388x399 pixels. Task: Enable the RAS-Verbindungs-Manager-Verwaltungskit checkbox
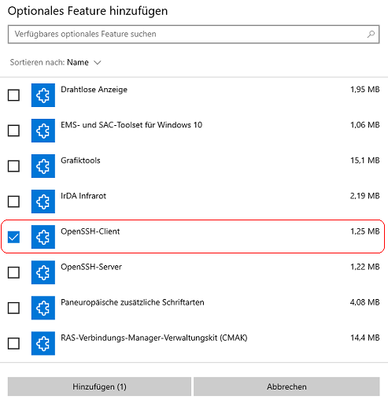point(13,343)
